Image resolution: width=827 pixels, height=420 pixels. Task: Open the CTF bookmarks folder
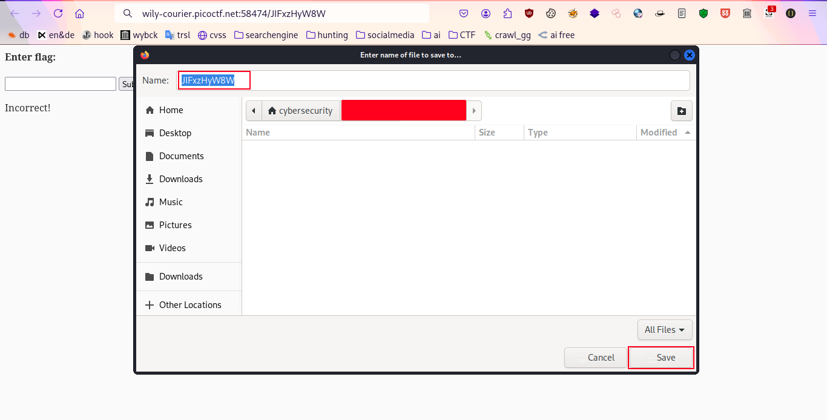461,35
